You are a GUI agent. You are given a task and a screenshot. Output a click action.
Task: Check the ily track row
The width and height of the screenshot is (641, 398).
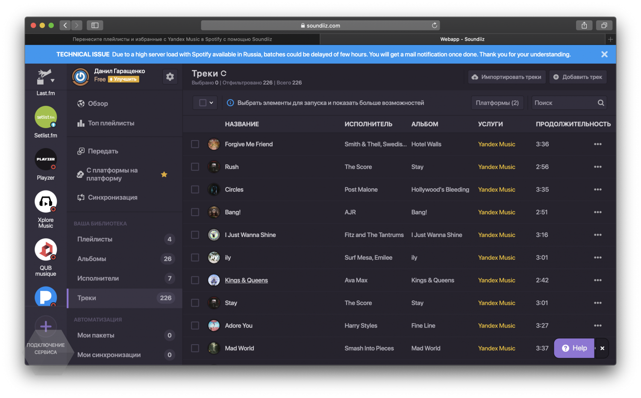195,257
